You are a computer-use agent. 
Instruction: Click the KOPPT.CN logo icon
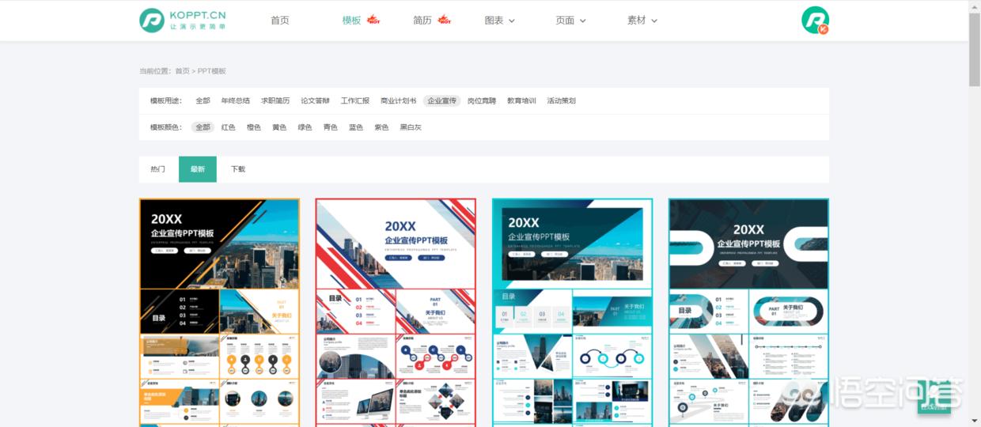[x=152, y=21]
